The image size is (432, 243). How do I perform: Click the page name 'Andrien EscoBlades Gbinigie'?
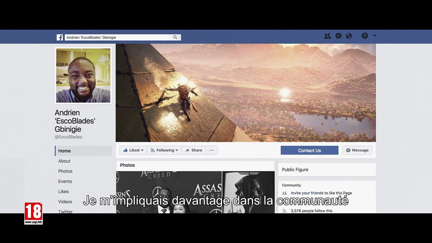[x=75, y=121]
